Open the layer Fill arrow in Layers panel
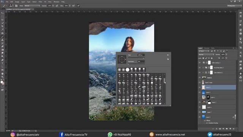This screenshot has width=243, height=137. coord(226,58)
